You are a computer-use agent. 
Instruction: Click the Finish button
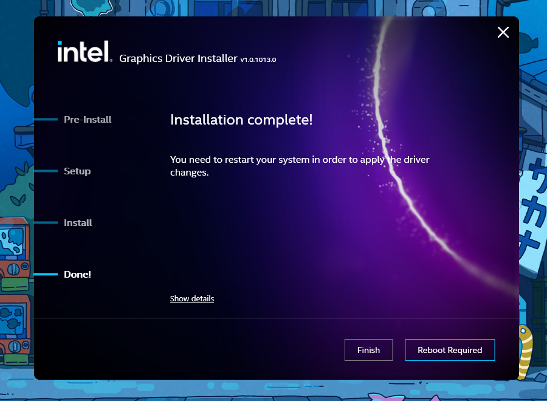pyautogui.click(x=368, y=350)
